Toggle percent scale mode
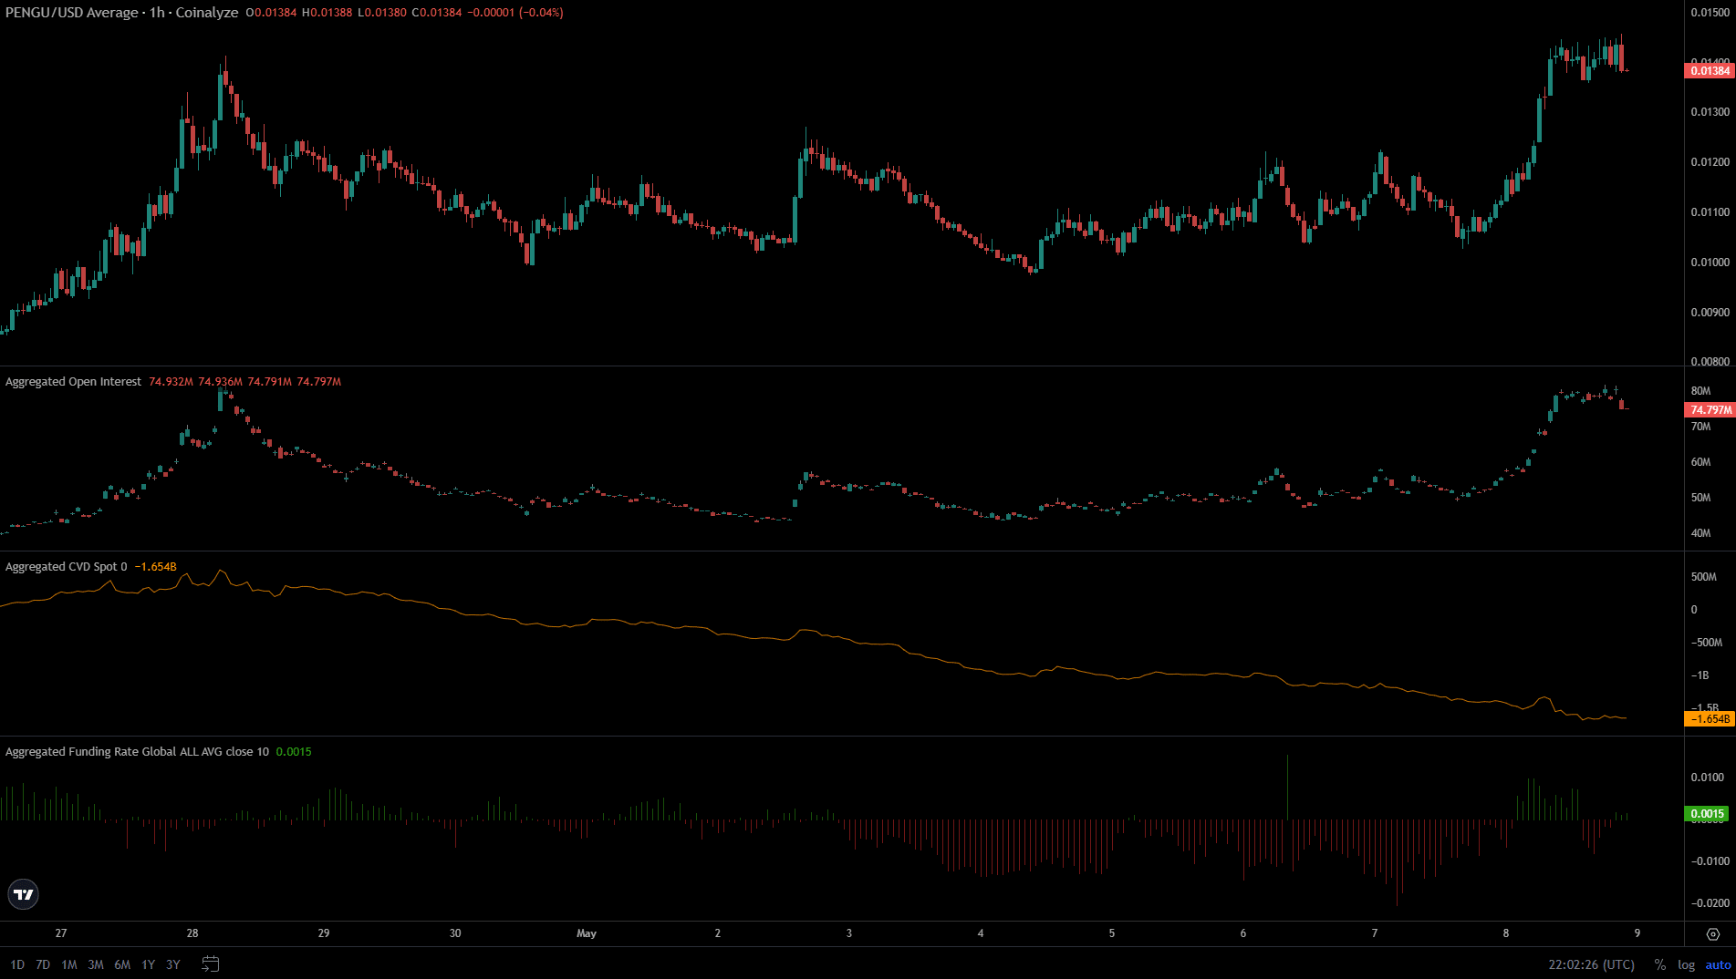This screenshot has width=1736, height=979. 1659,964
